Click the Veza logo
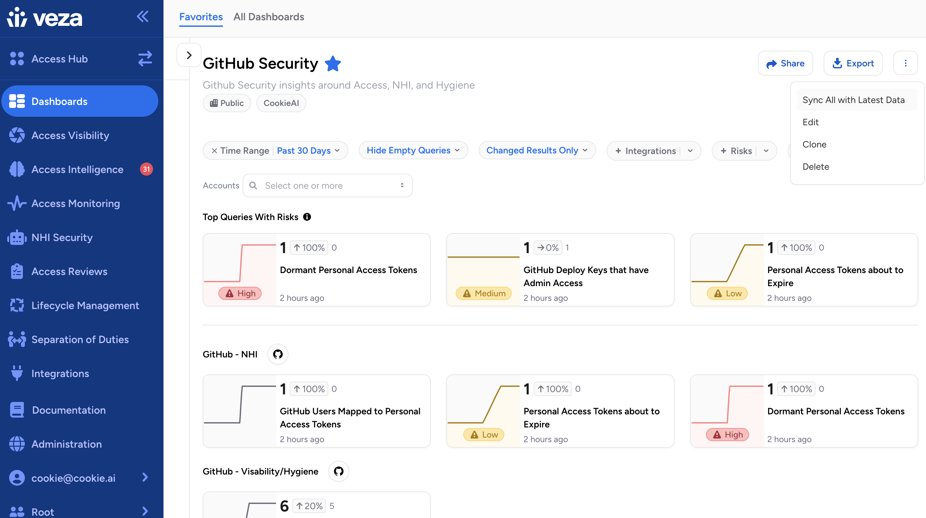The height and width of the screenshot is (518, 926). (44, 17)
